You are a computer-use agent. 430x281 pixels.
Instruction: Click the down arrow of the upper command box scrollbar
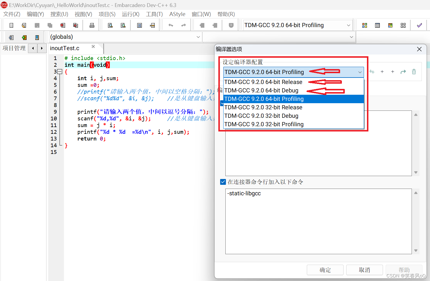pos(416,172)
